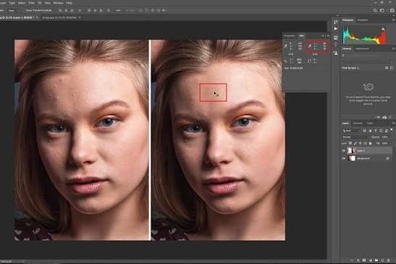Image resolution: width=396 pixels, height=264 pixels.
Task: Switch to the Histogram tab
Action: pyautogui.click(x=347, y=20)
